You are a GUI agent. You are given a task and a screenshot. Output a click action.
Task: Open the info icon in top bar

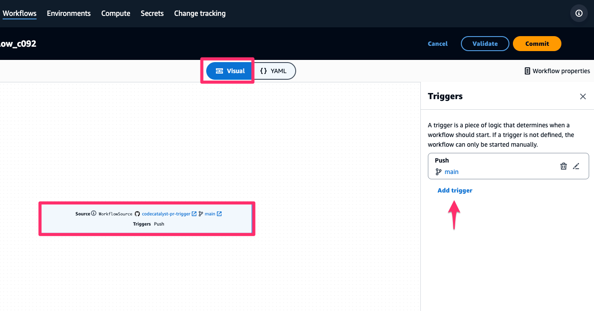click(x=579, y=13)
